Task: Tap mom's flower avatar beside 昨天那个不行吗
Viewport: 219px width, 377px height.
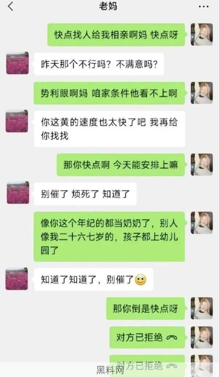Action: 17,63
